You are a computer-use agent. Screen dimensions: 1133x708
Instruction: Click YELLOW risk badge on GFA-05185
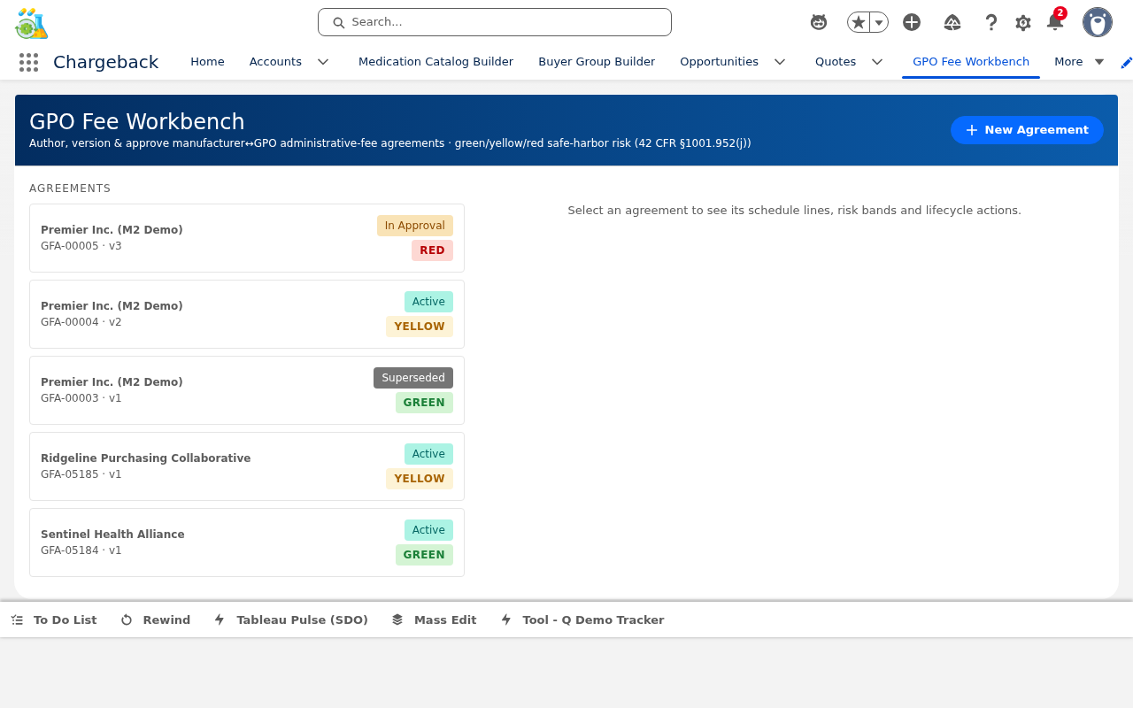(420, 479)
